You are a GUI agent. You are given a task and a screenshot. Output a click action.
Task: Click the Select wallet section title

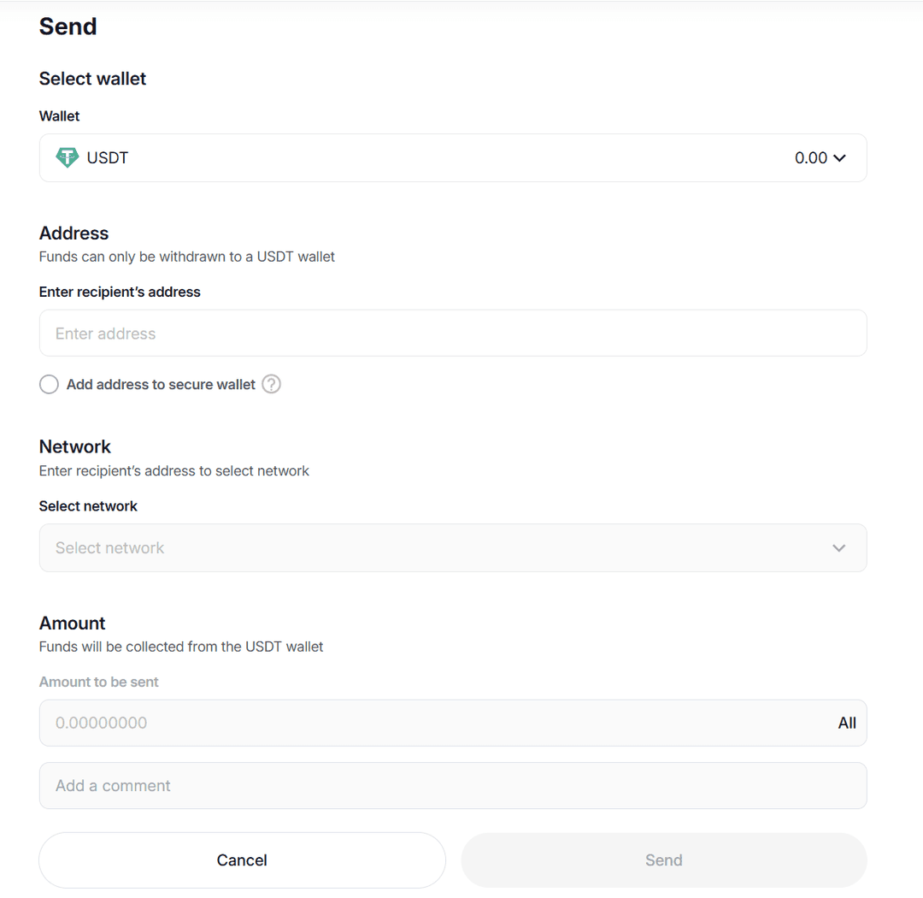pyautogui.click(x=92, y=78)
